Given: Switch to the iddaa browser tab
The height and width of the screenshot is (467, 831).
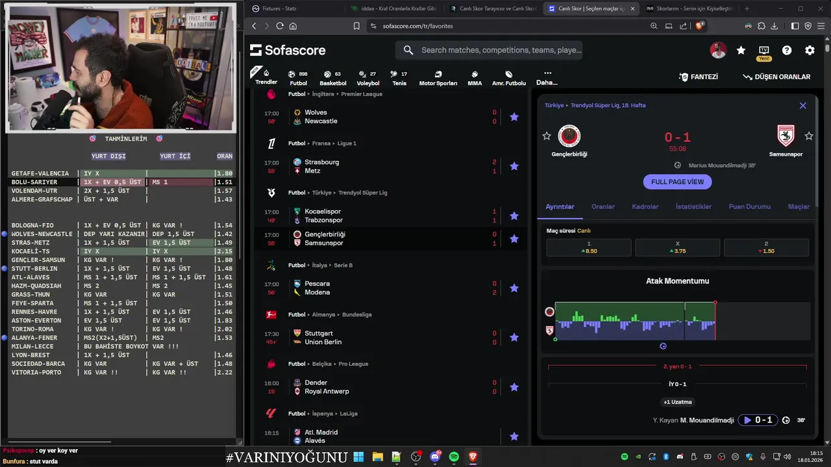Looking at the screenshot, I should 393,8.
